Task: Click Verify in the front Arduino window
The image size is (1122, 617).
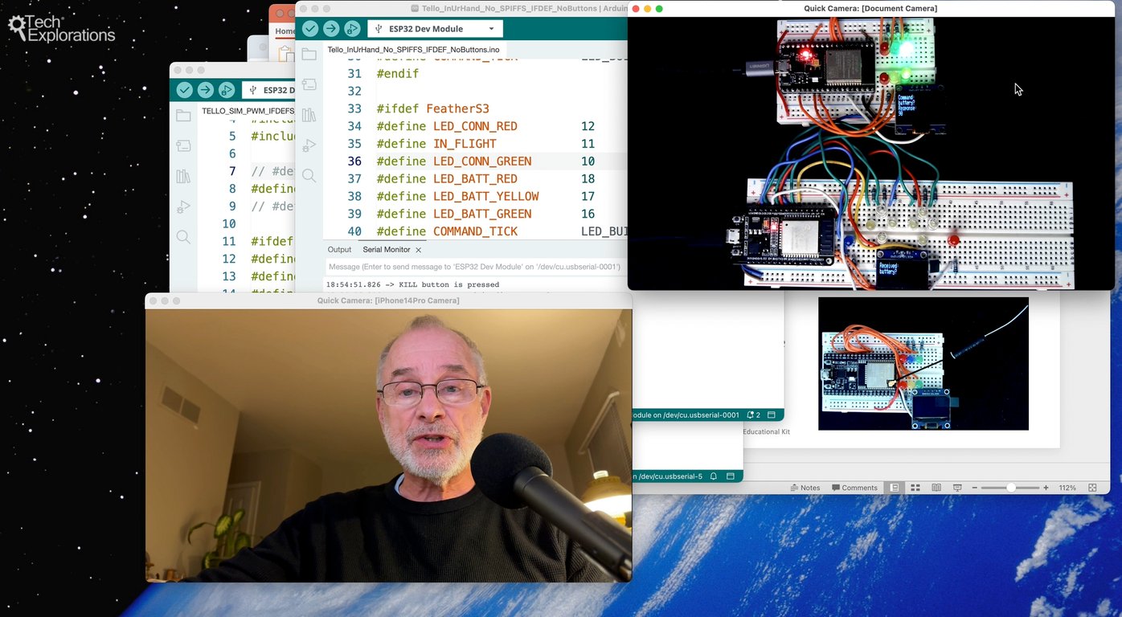Action: [310, 29]
